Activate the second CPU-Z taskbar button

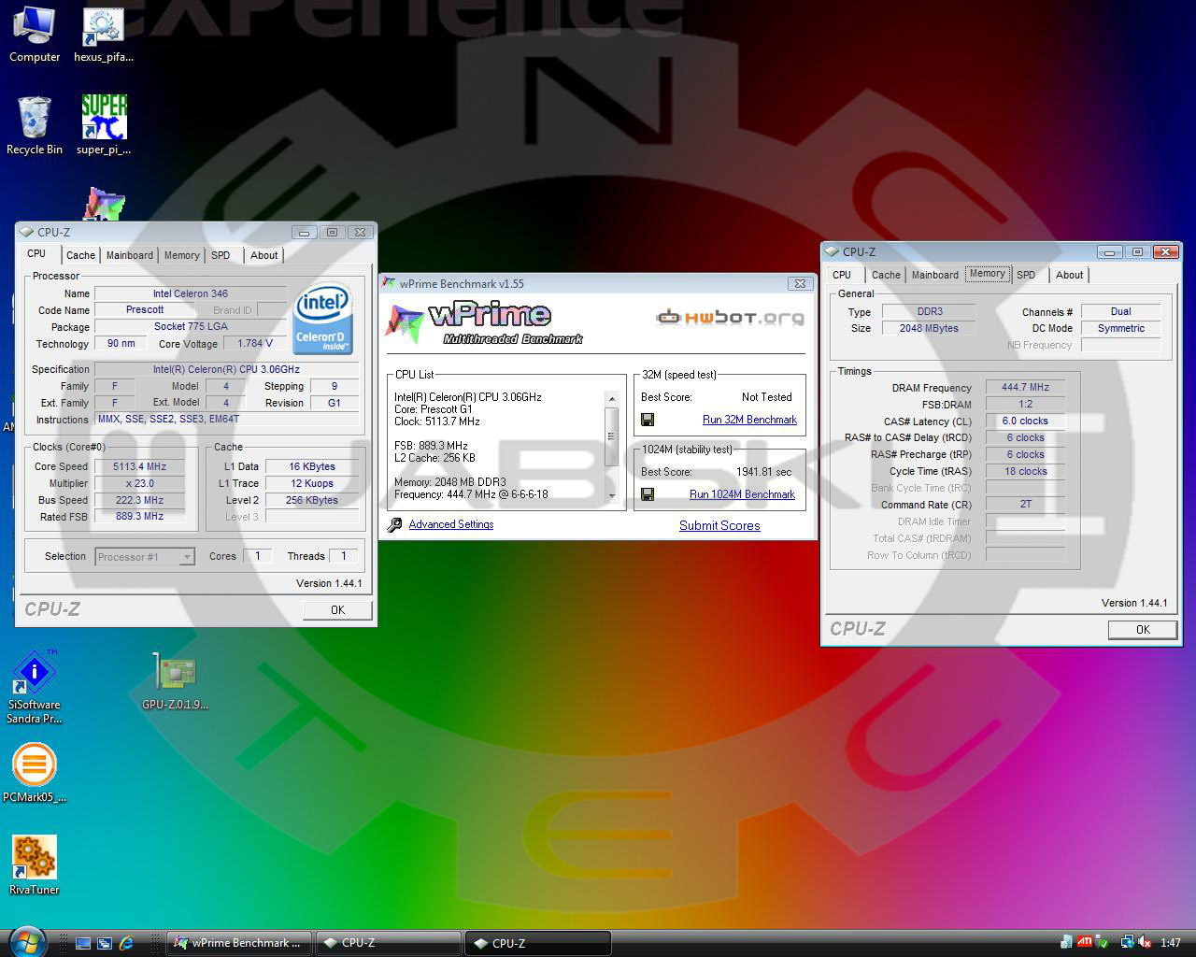538,943
